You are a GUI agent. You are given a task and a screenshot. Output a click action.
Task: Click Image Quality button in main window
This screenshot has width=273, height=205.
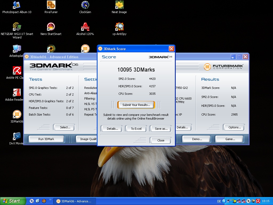(87, 139)
